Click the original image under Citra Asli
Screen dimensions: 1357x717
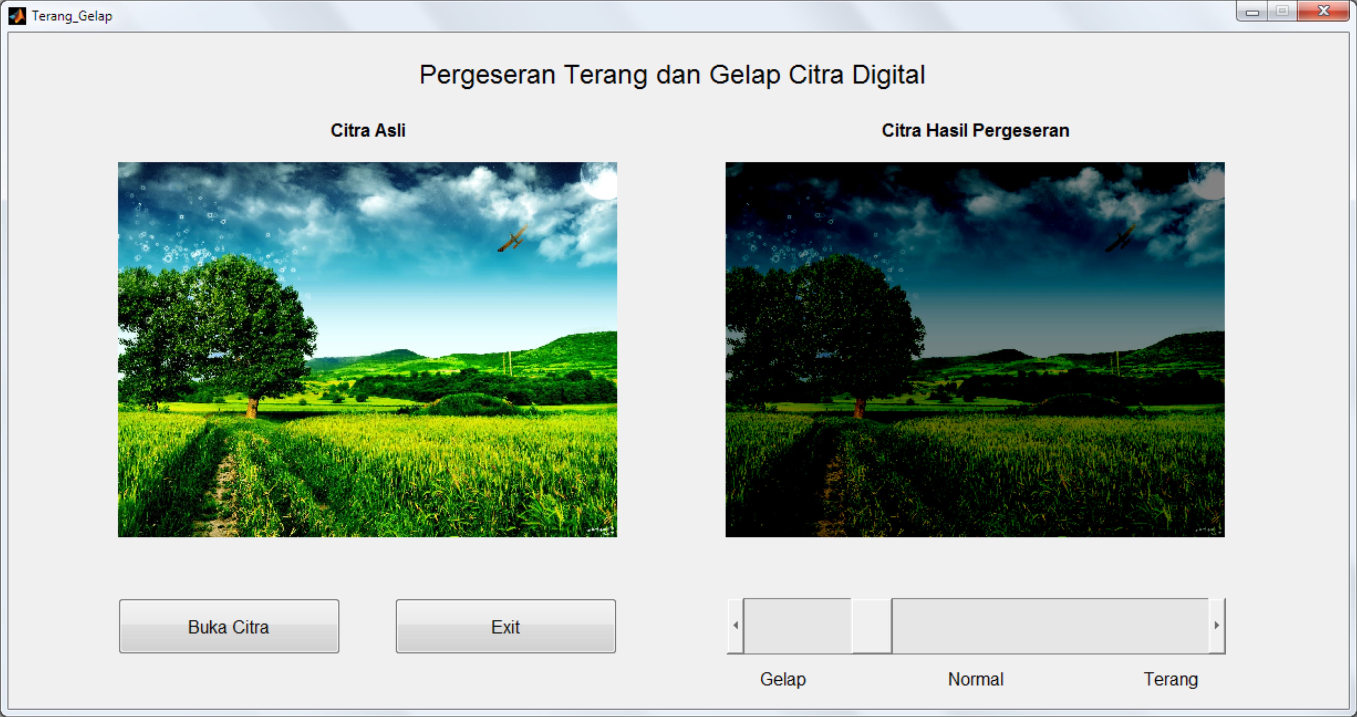coord(367,349)
